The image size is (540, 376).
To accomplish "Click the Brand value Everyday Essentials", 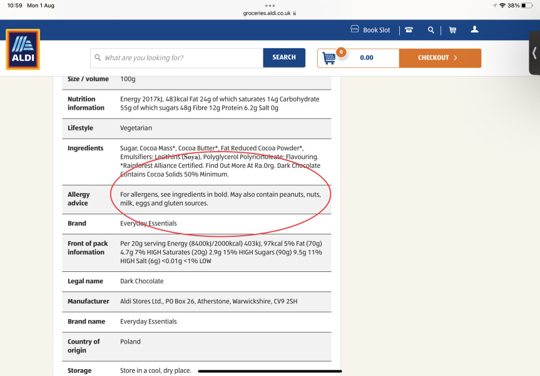I will tap(148, 223).
